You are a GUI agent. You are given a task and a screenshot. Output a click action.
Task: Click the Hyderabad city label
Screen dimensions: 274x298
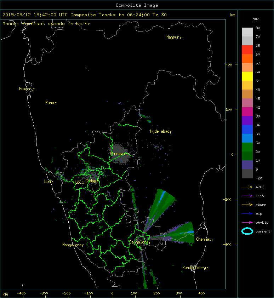point(160,131)
